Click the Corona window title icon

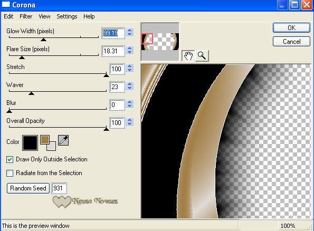click(6, 4)
